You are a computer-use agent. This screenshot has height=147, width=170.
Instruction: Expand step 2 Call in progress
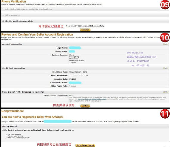click(x=85, y=15)
